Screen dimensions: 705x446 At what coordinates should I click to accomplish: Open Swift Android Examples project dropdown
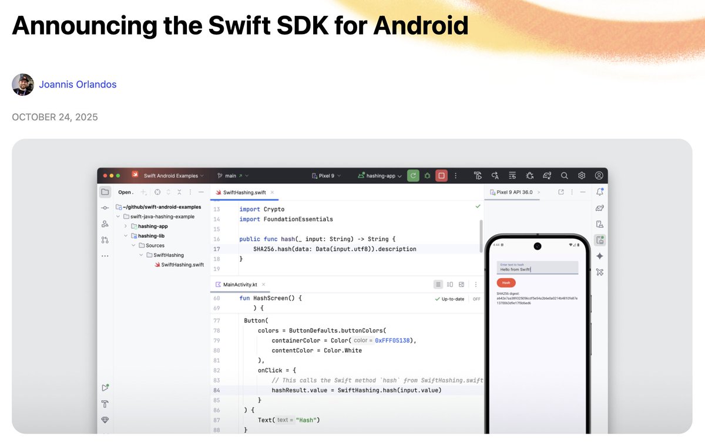(174, 175)
